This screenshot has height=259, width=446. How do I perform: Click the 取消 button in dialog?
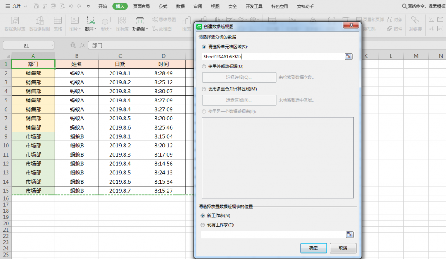pos(343,248)
